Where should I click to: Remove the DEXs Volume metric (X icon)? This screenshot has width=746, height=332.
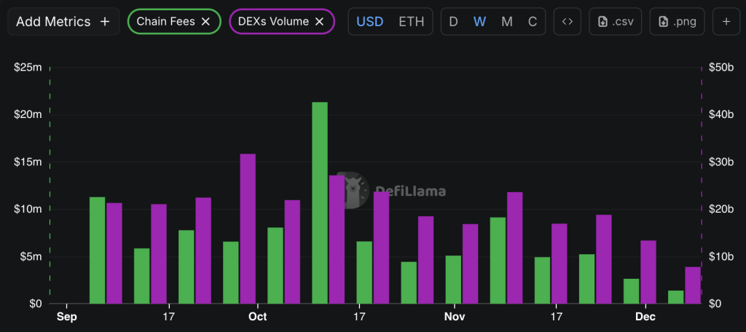tap(319, 22)
